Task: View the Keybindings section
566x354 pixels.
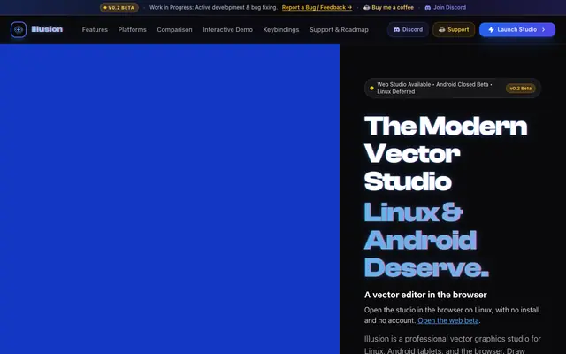Action: click(281, 29)
